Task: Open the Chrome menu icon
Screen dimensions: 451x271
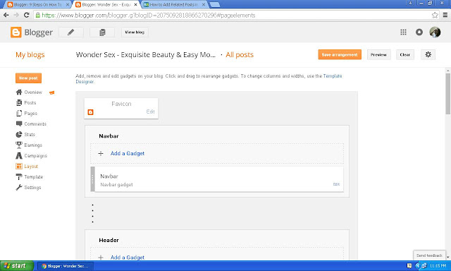Action: [445, 15]
